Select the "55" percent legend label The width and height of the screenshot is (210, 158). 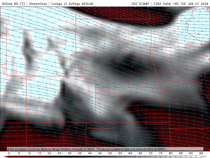click(120, 153)
